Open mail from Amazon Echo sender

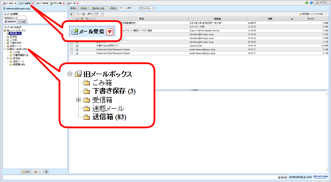click(196, 45)
